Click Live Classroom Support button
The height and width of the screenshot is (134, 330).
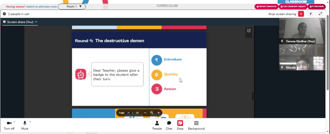click(293, 7)
